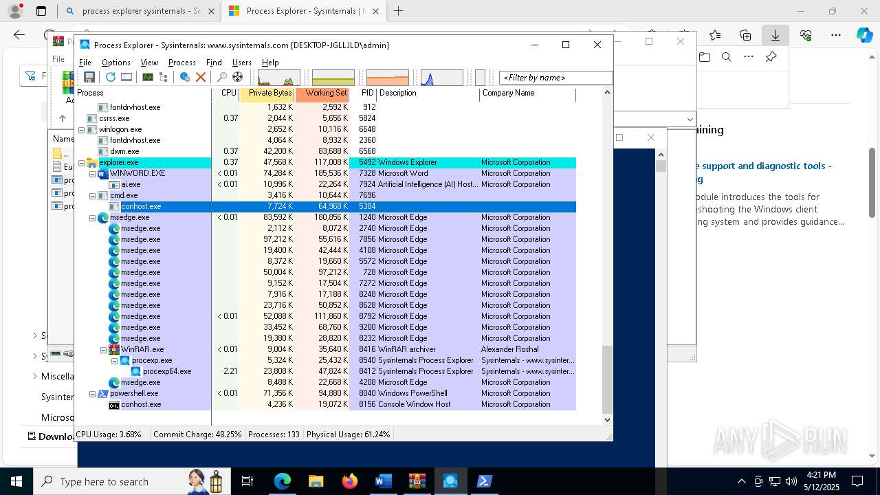The image size is (880, 495).
Task: Click the Refresh Now toolbar icon
Action: click(x=110, y=77)
